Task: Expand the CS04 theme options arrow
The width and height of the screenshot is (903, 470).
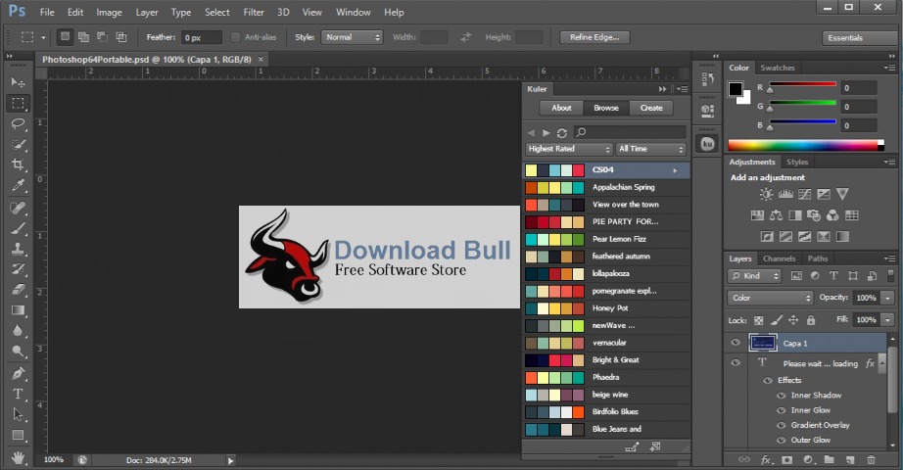Action: click(675, 170)
